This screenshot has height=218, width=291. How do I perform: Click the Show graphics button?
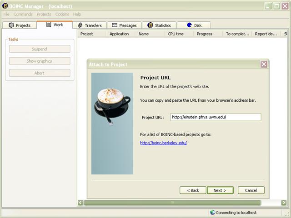(40, 61)
